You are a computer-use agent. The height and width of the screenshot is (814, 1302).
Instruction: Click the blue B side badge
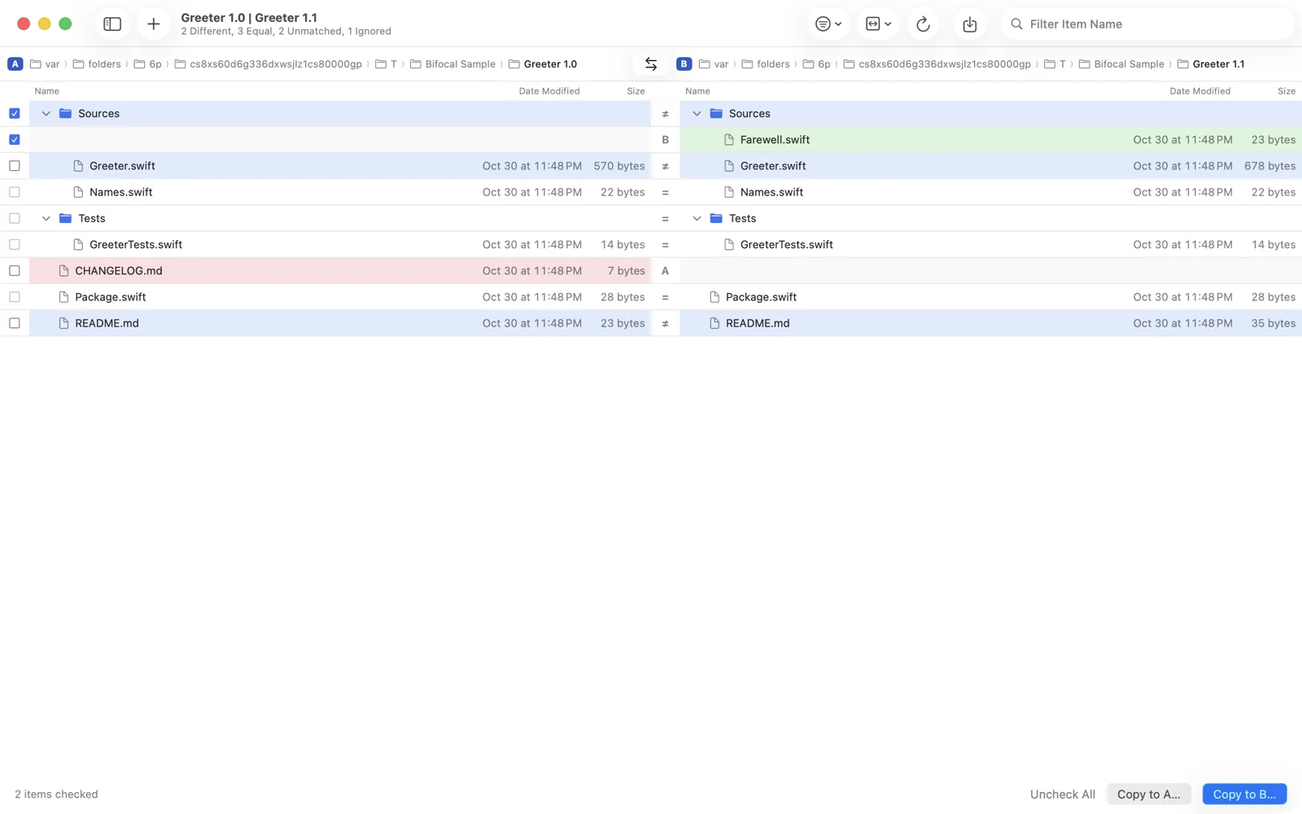pyautogui.click(x=684, y=63)
